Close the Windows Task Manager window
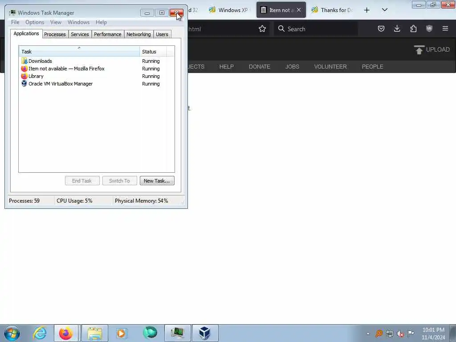This screenshot has width=456, height=342. (x=176, y=13)
